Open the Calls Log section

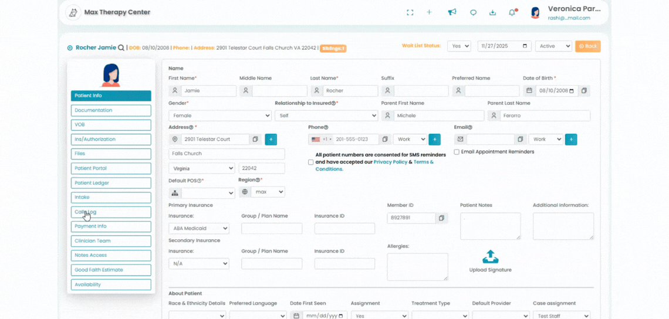click(x=111, y=212)
